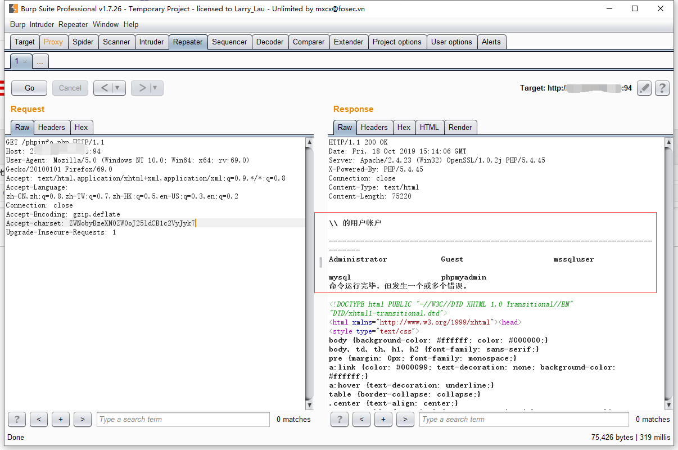Screen dimensions: 678x450
Task: Go to previous response search match
Action: [x=361, y=419]
